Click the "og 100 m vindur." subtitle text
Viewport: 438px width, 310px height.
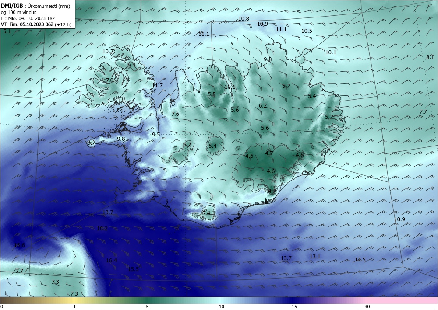pyautogui.click(x=19, y=12)
